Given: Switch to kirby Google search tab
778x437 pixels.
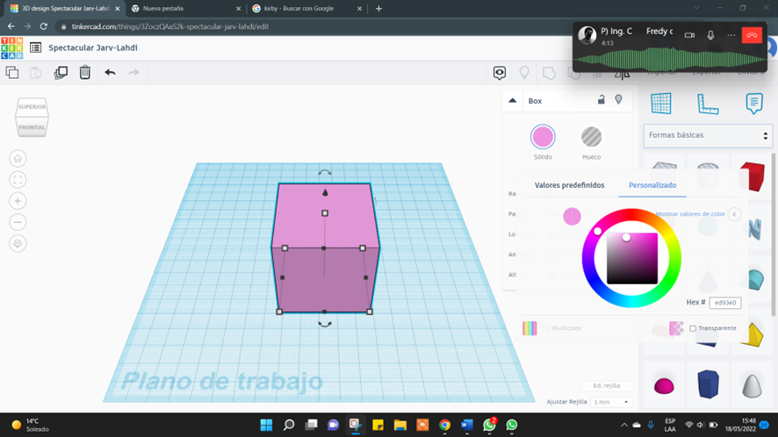Looking at the screenshot, I should (306, 9).
